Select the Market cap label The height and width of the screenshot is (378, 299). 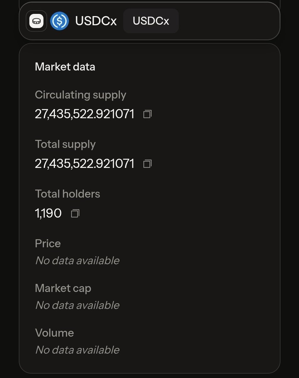pos(63,288)
